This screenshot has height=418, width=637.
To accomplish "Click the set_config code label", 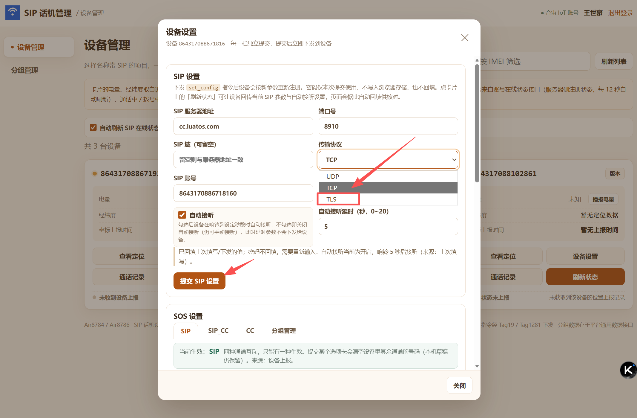I will point(203,87).
